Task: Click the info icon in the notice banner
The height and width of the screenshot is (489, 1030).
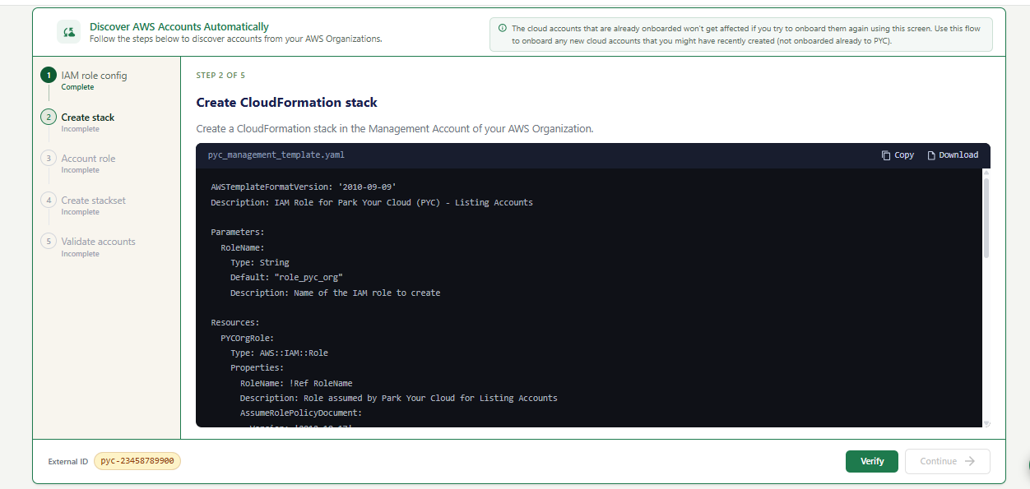Action: click(503, 28)
